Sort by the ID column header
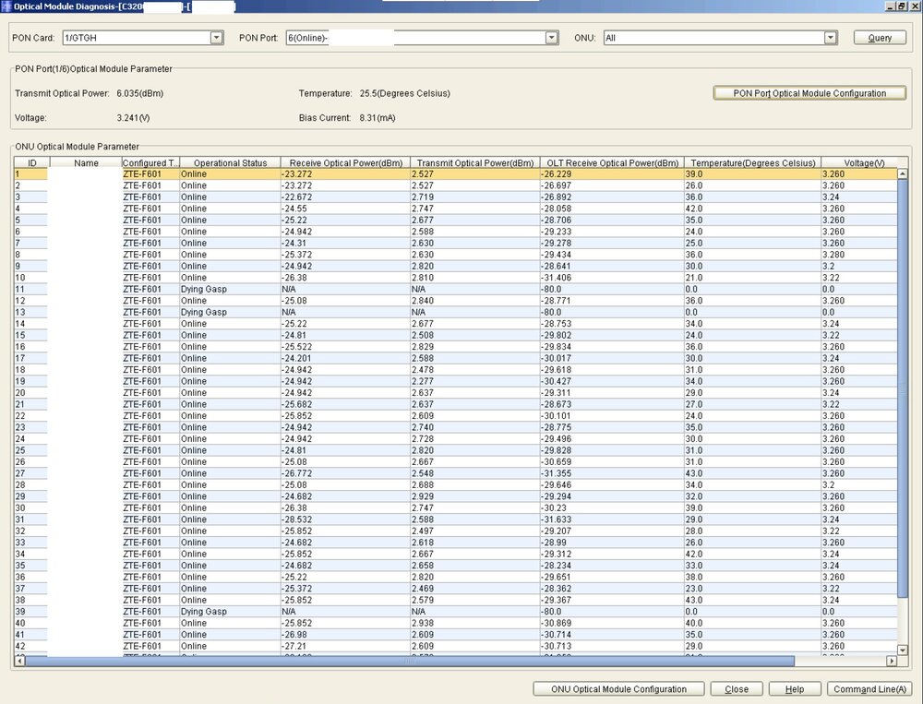Viewport: 923px width, 704px height. point(31,163)
